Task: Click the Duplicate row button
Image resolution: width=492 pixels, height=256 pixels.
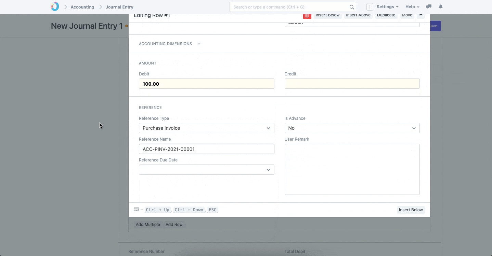Action: pyautogui.click(x=386, y=16)
